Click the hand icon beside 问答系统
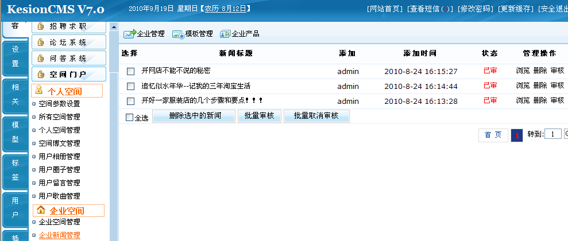The width and height of the screenshot is (568, 241). click(41, 59)
